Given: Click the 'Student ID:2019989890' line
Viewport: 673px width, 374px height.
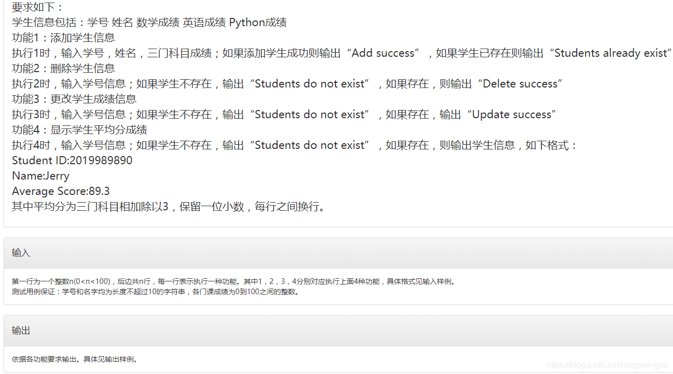Looking at the screenshot, I should [x=72, y=161].
